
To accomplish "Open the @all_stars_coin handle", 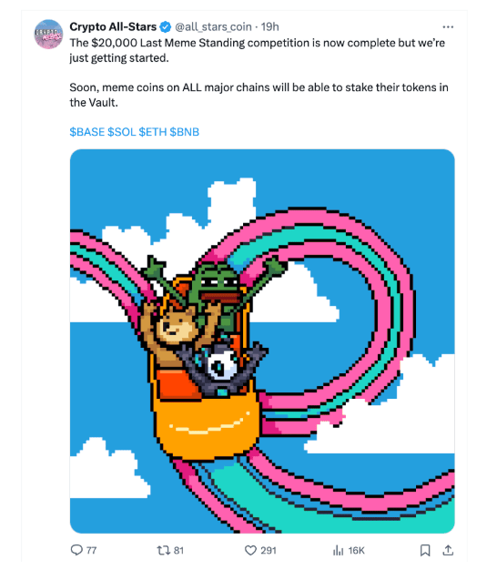I will tap(213, 27).
